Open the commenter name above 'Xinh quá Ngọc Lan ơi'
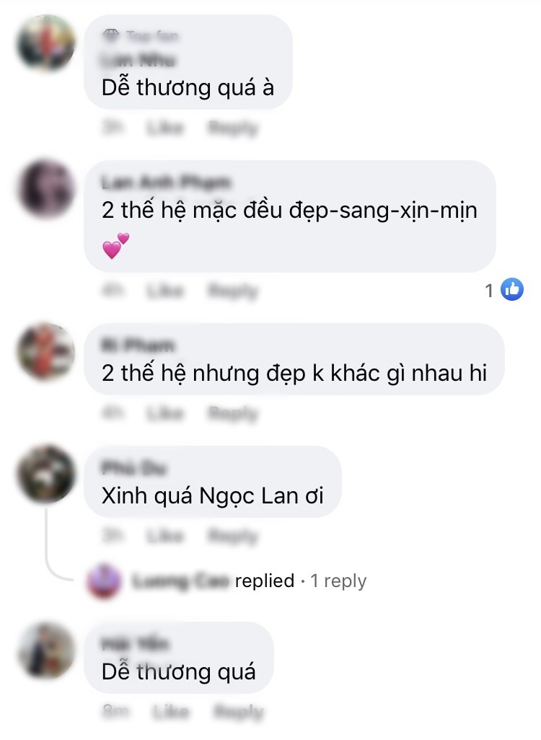 click(x=134, y=467)
